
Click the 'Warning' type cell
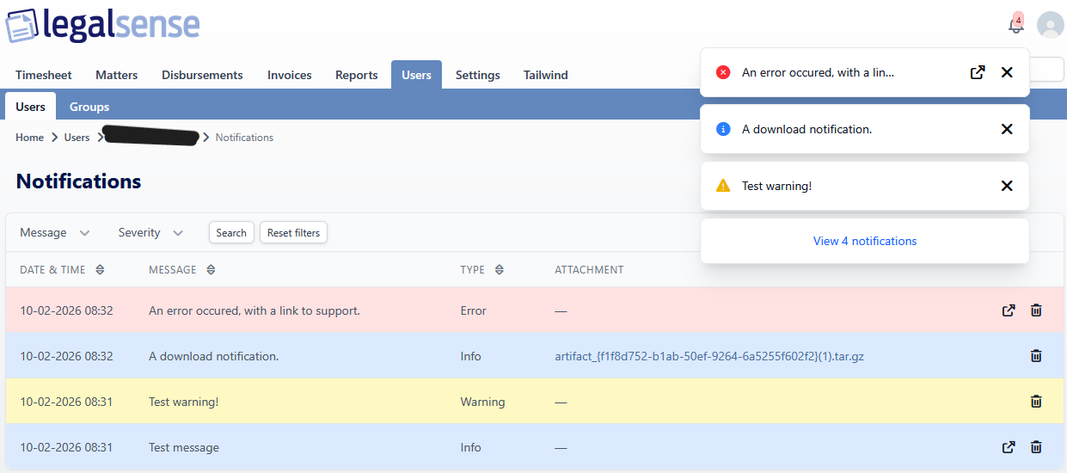tap(482, 402)
